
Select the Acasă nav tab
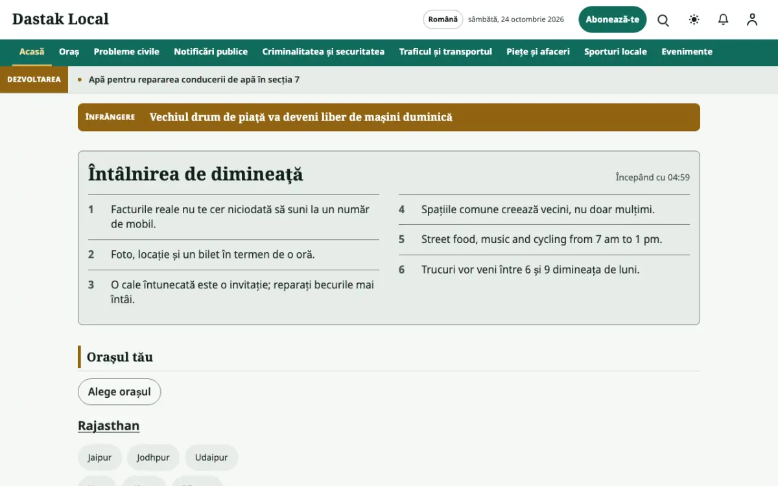pyautogui.click(x=32, y=52)
